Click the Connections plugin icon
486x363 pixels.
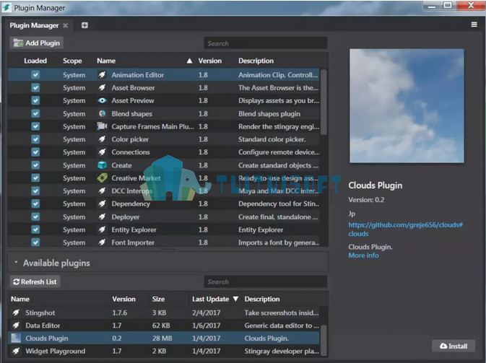click(x=102, y=152)
